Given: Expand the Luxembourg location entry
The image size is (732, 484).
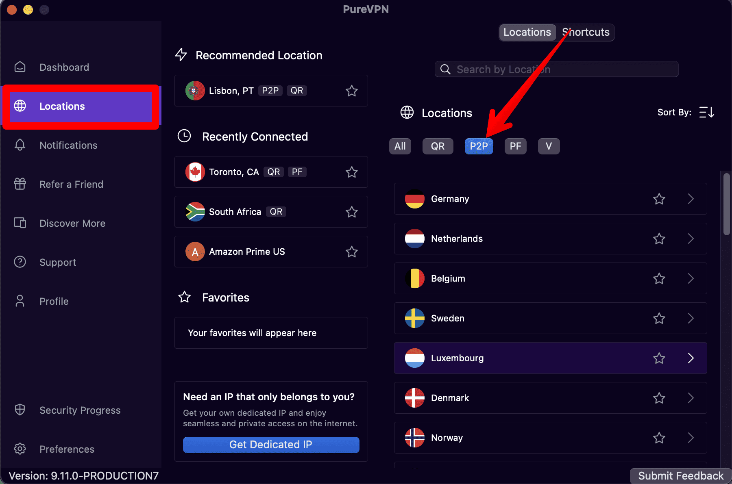Looking at the screenshot, I should [691, 358].
